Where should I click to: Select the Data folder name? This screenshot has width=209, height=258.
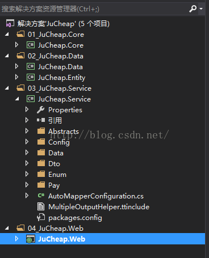point(56,153)
